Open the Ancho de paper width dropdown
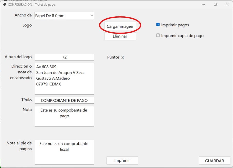 tap(64, 16)
